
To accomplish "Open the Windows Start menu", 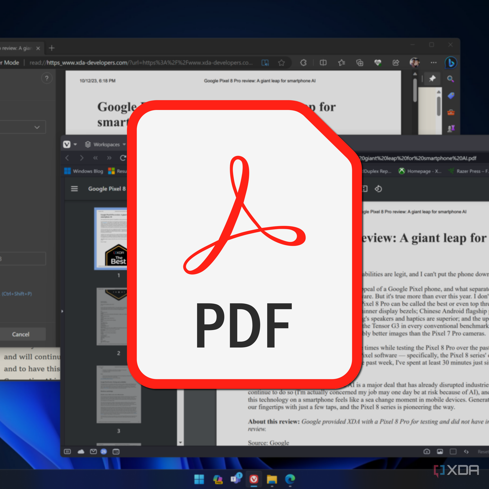I will tap(199, 479).
